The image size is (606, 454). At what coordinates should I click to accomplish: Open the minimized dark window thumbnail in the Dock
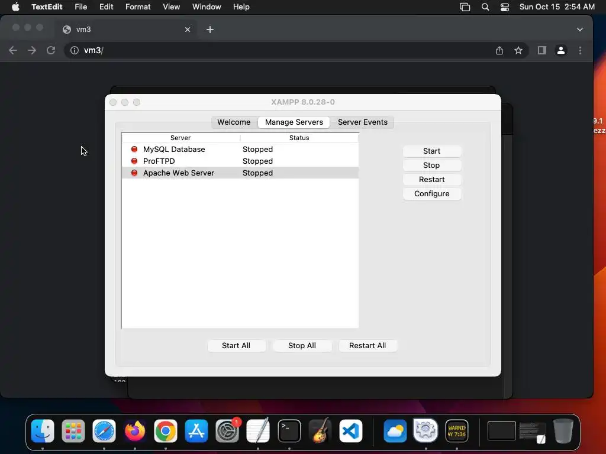tap(501, 431)
